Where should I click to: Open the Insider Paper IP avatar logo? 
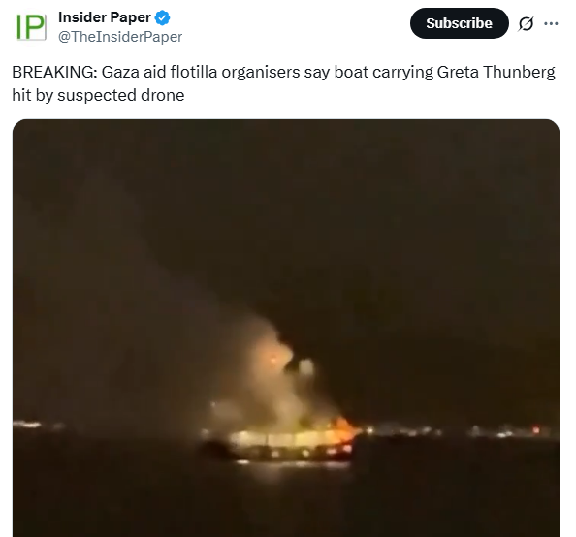coord(31,27)
